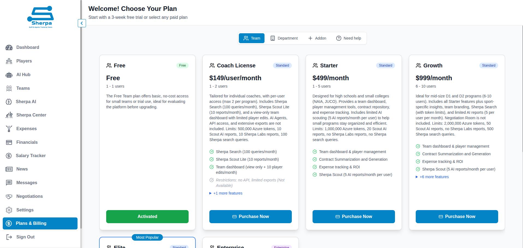Open the Negotiations handshake icon
This screenshot has height=248, width=523.
click(x=9, y=196)
